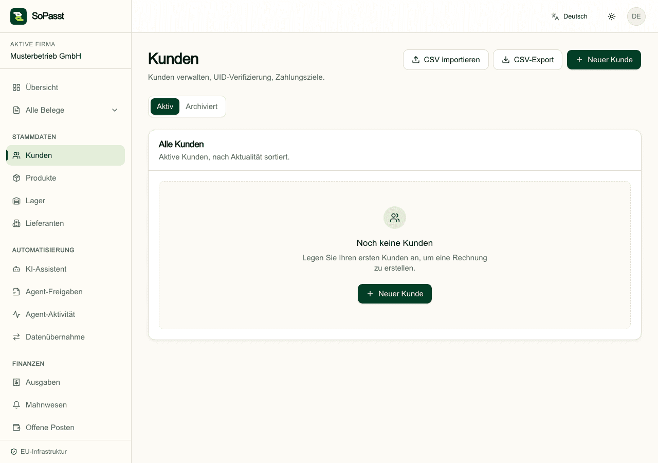The image size is (658, 463).
Task: Open the KI-Assistent robot icon
Action: [16, 269]
